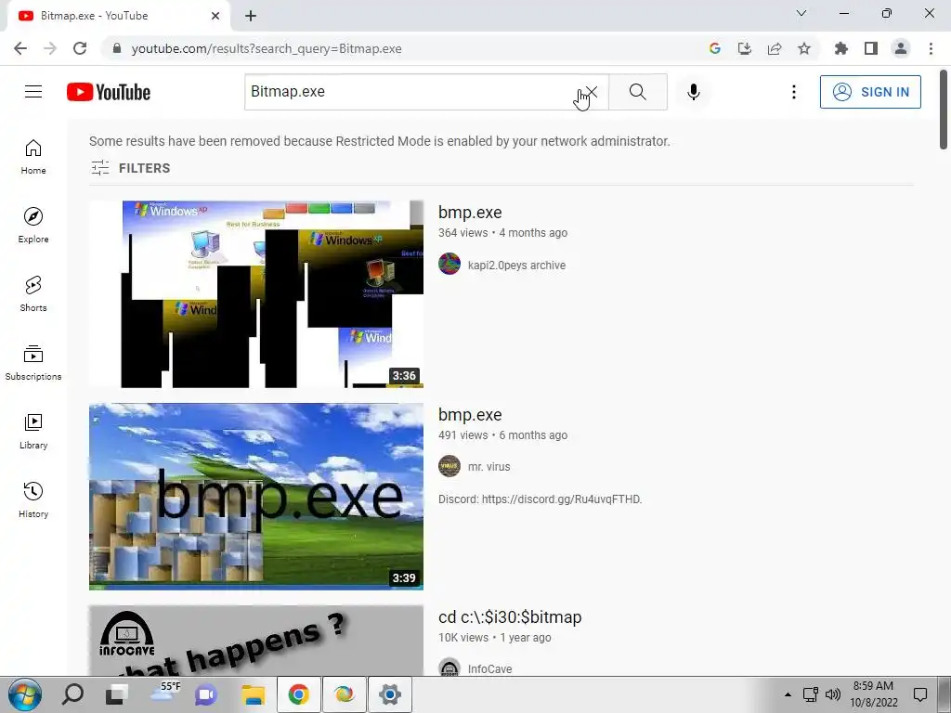Toggle the Chrome side panel icon
Image resolution: width=951 pixels, height=713 pixels.
point(871,48)
